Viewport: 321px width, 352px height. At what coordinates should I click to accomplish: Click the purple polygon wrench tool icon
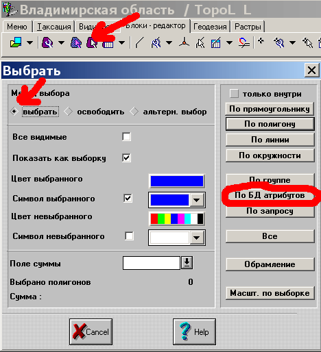click(x=47, y=42)
